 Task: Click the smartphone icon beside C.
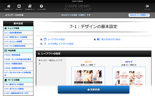45,44
